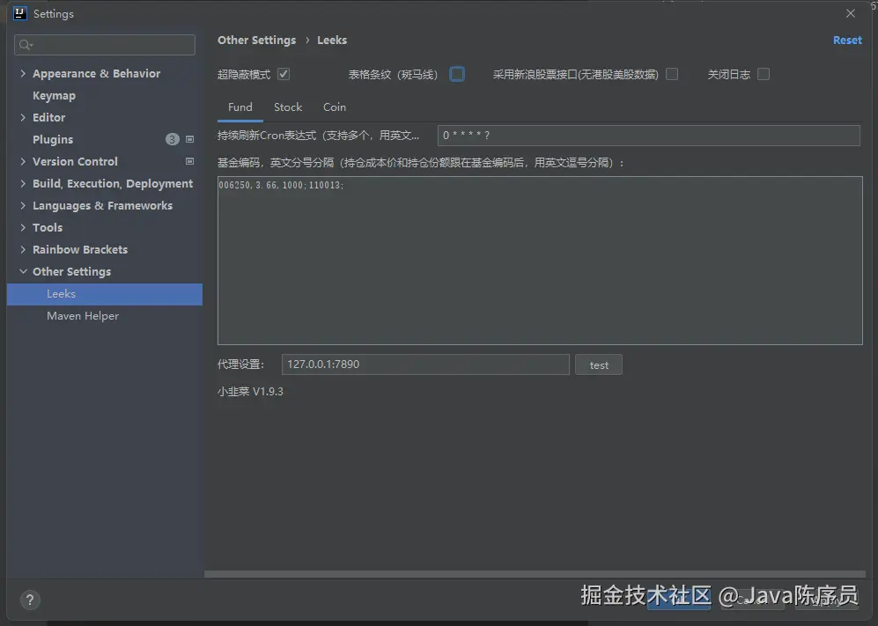Screen dimensions: 878x626
Task: Click the Cron expression input field
Action: (648, 136)
